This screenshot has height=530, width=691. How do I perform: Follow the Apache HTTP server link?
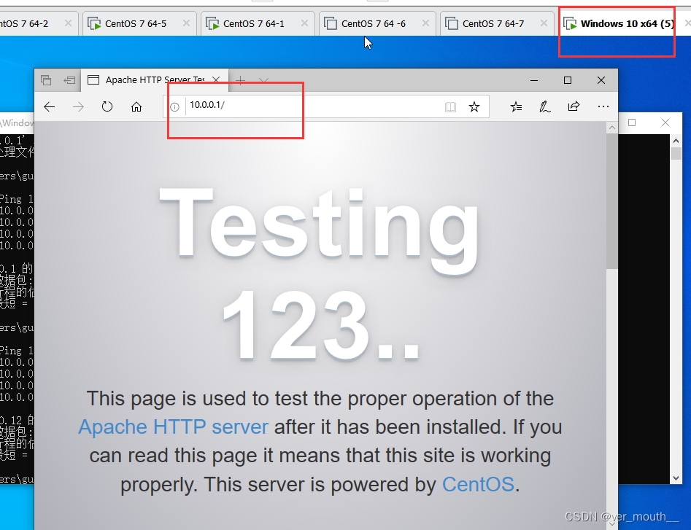coord(173,427)
